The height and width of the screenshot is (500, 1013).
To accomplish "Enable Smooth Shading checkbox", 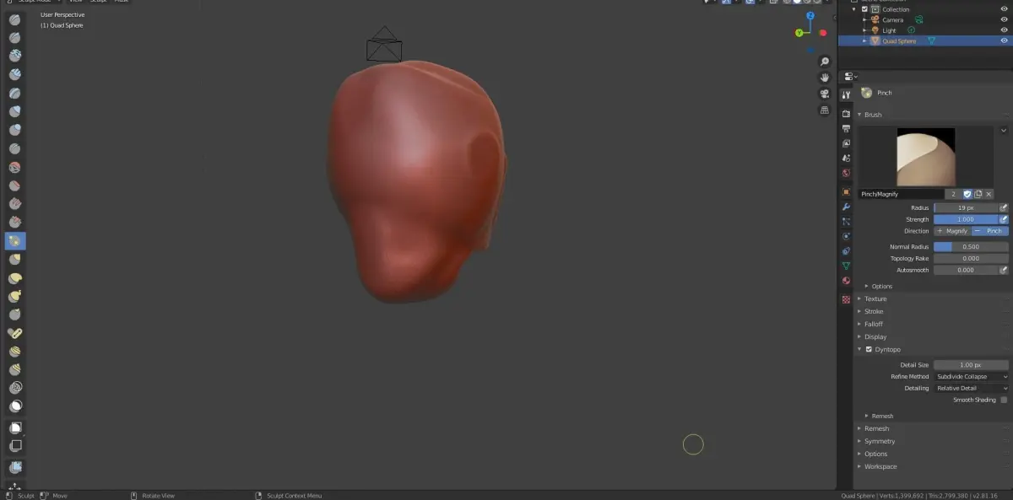I will tap(1004, 400).
